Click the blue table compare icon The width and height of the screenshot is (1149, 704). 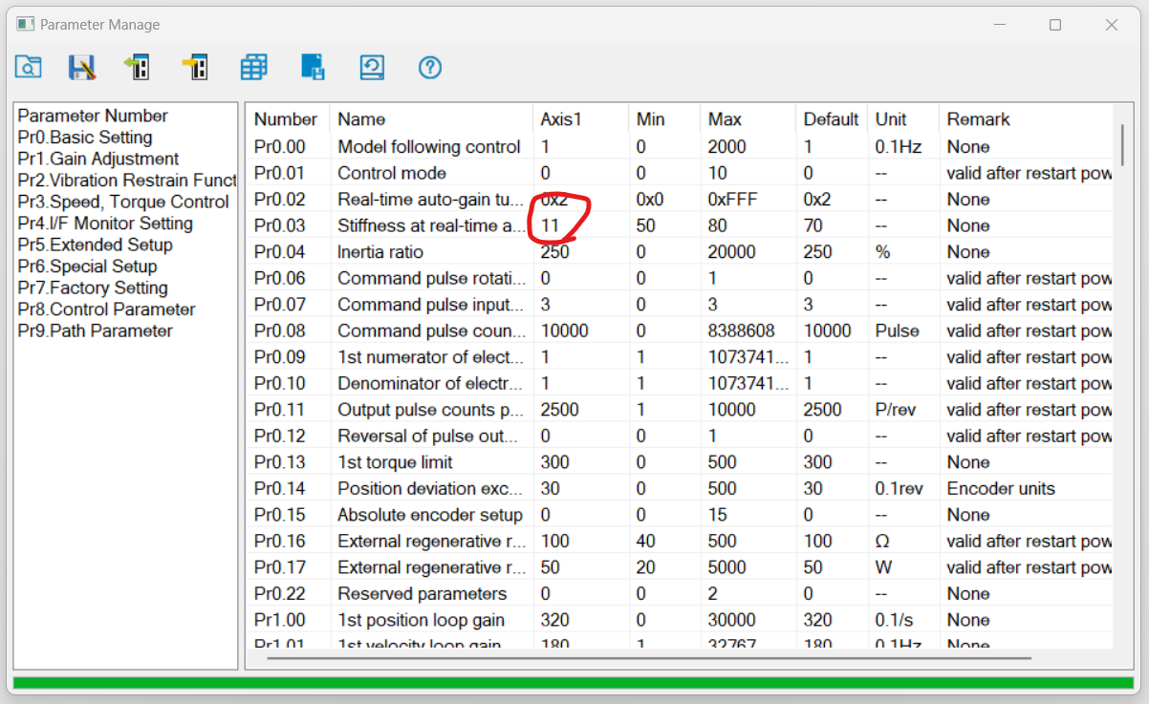pos(253,67)
